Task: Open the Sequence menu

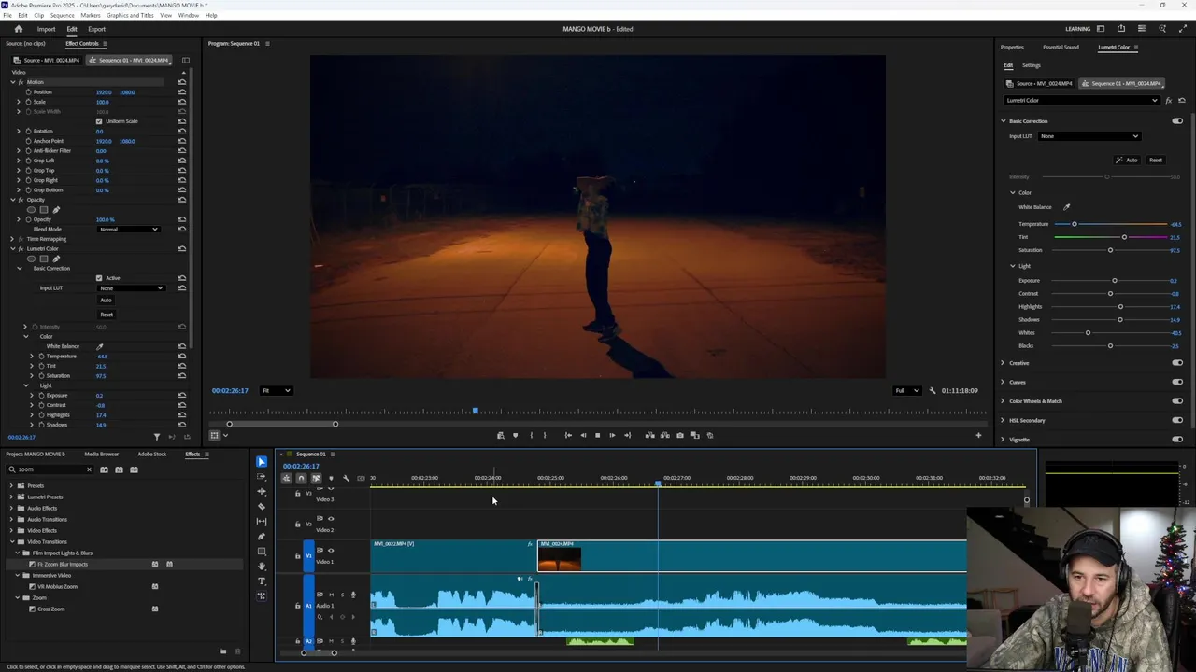Action: (62, 15)
